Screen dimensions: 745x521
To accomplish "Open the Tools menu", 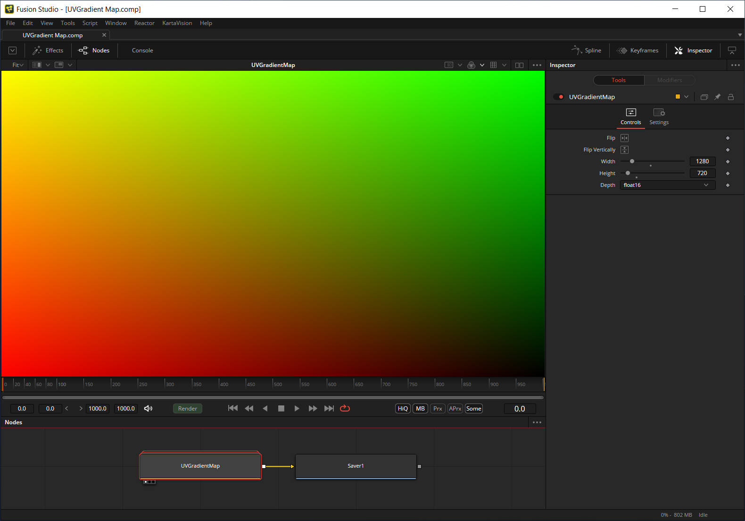I will tap(67, 23).
